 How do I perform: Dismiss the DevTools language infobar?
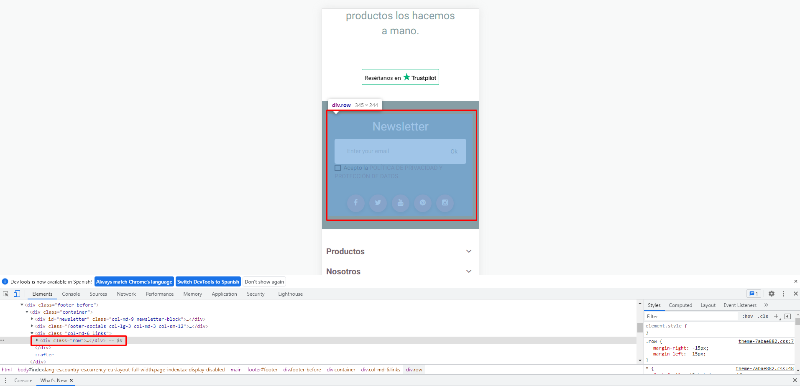click(795, 281)
